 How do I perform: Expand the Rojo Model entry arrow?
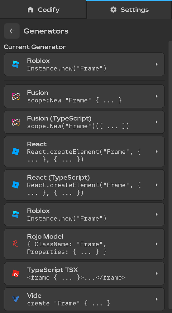pyautogui.click(x=157, y=244)
